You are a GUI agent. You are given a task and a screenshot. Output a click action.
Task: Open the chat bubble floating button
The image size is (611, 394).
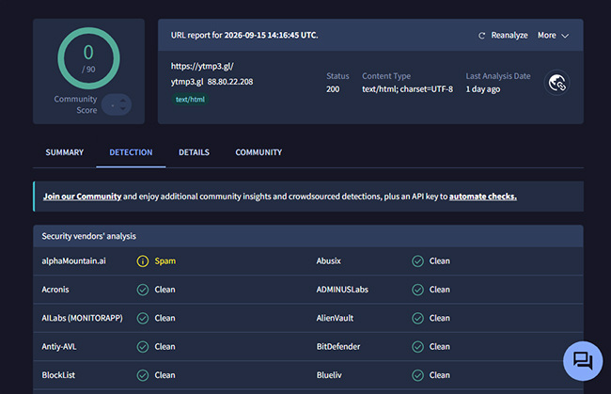[583, 361]
